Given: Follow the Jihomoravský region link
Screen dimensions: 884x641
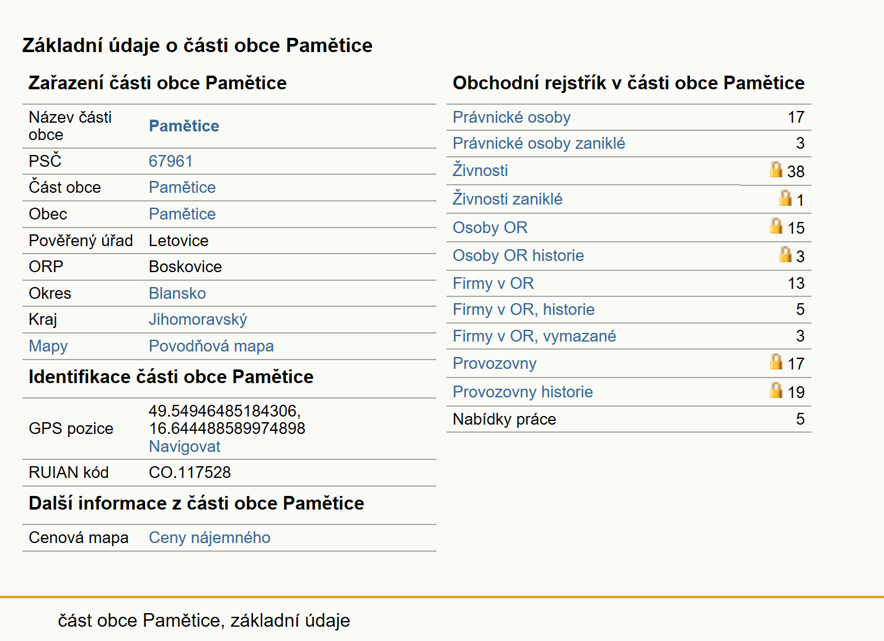Looking at the screenshot, I should tap(198, 319).
